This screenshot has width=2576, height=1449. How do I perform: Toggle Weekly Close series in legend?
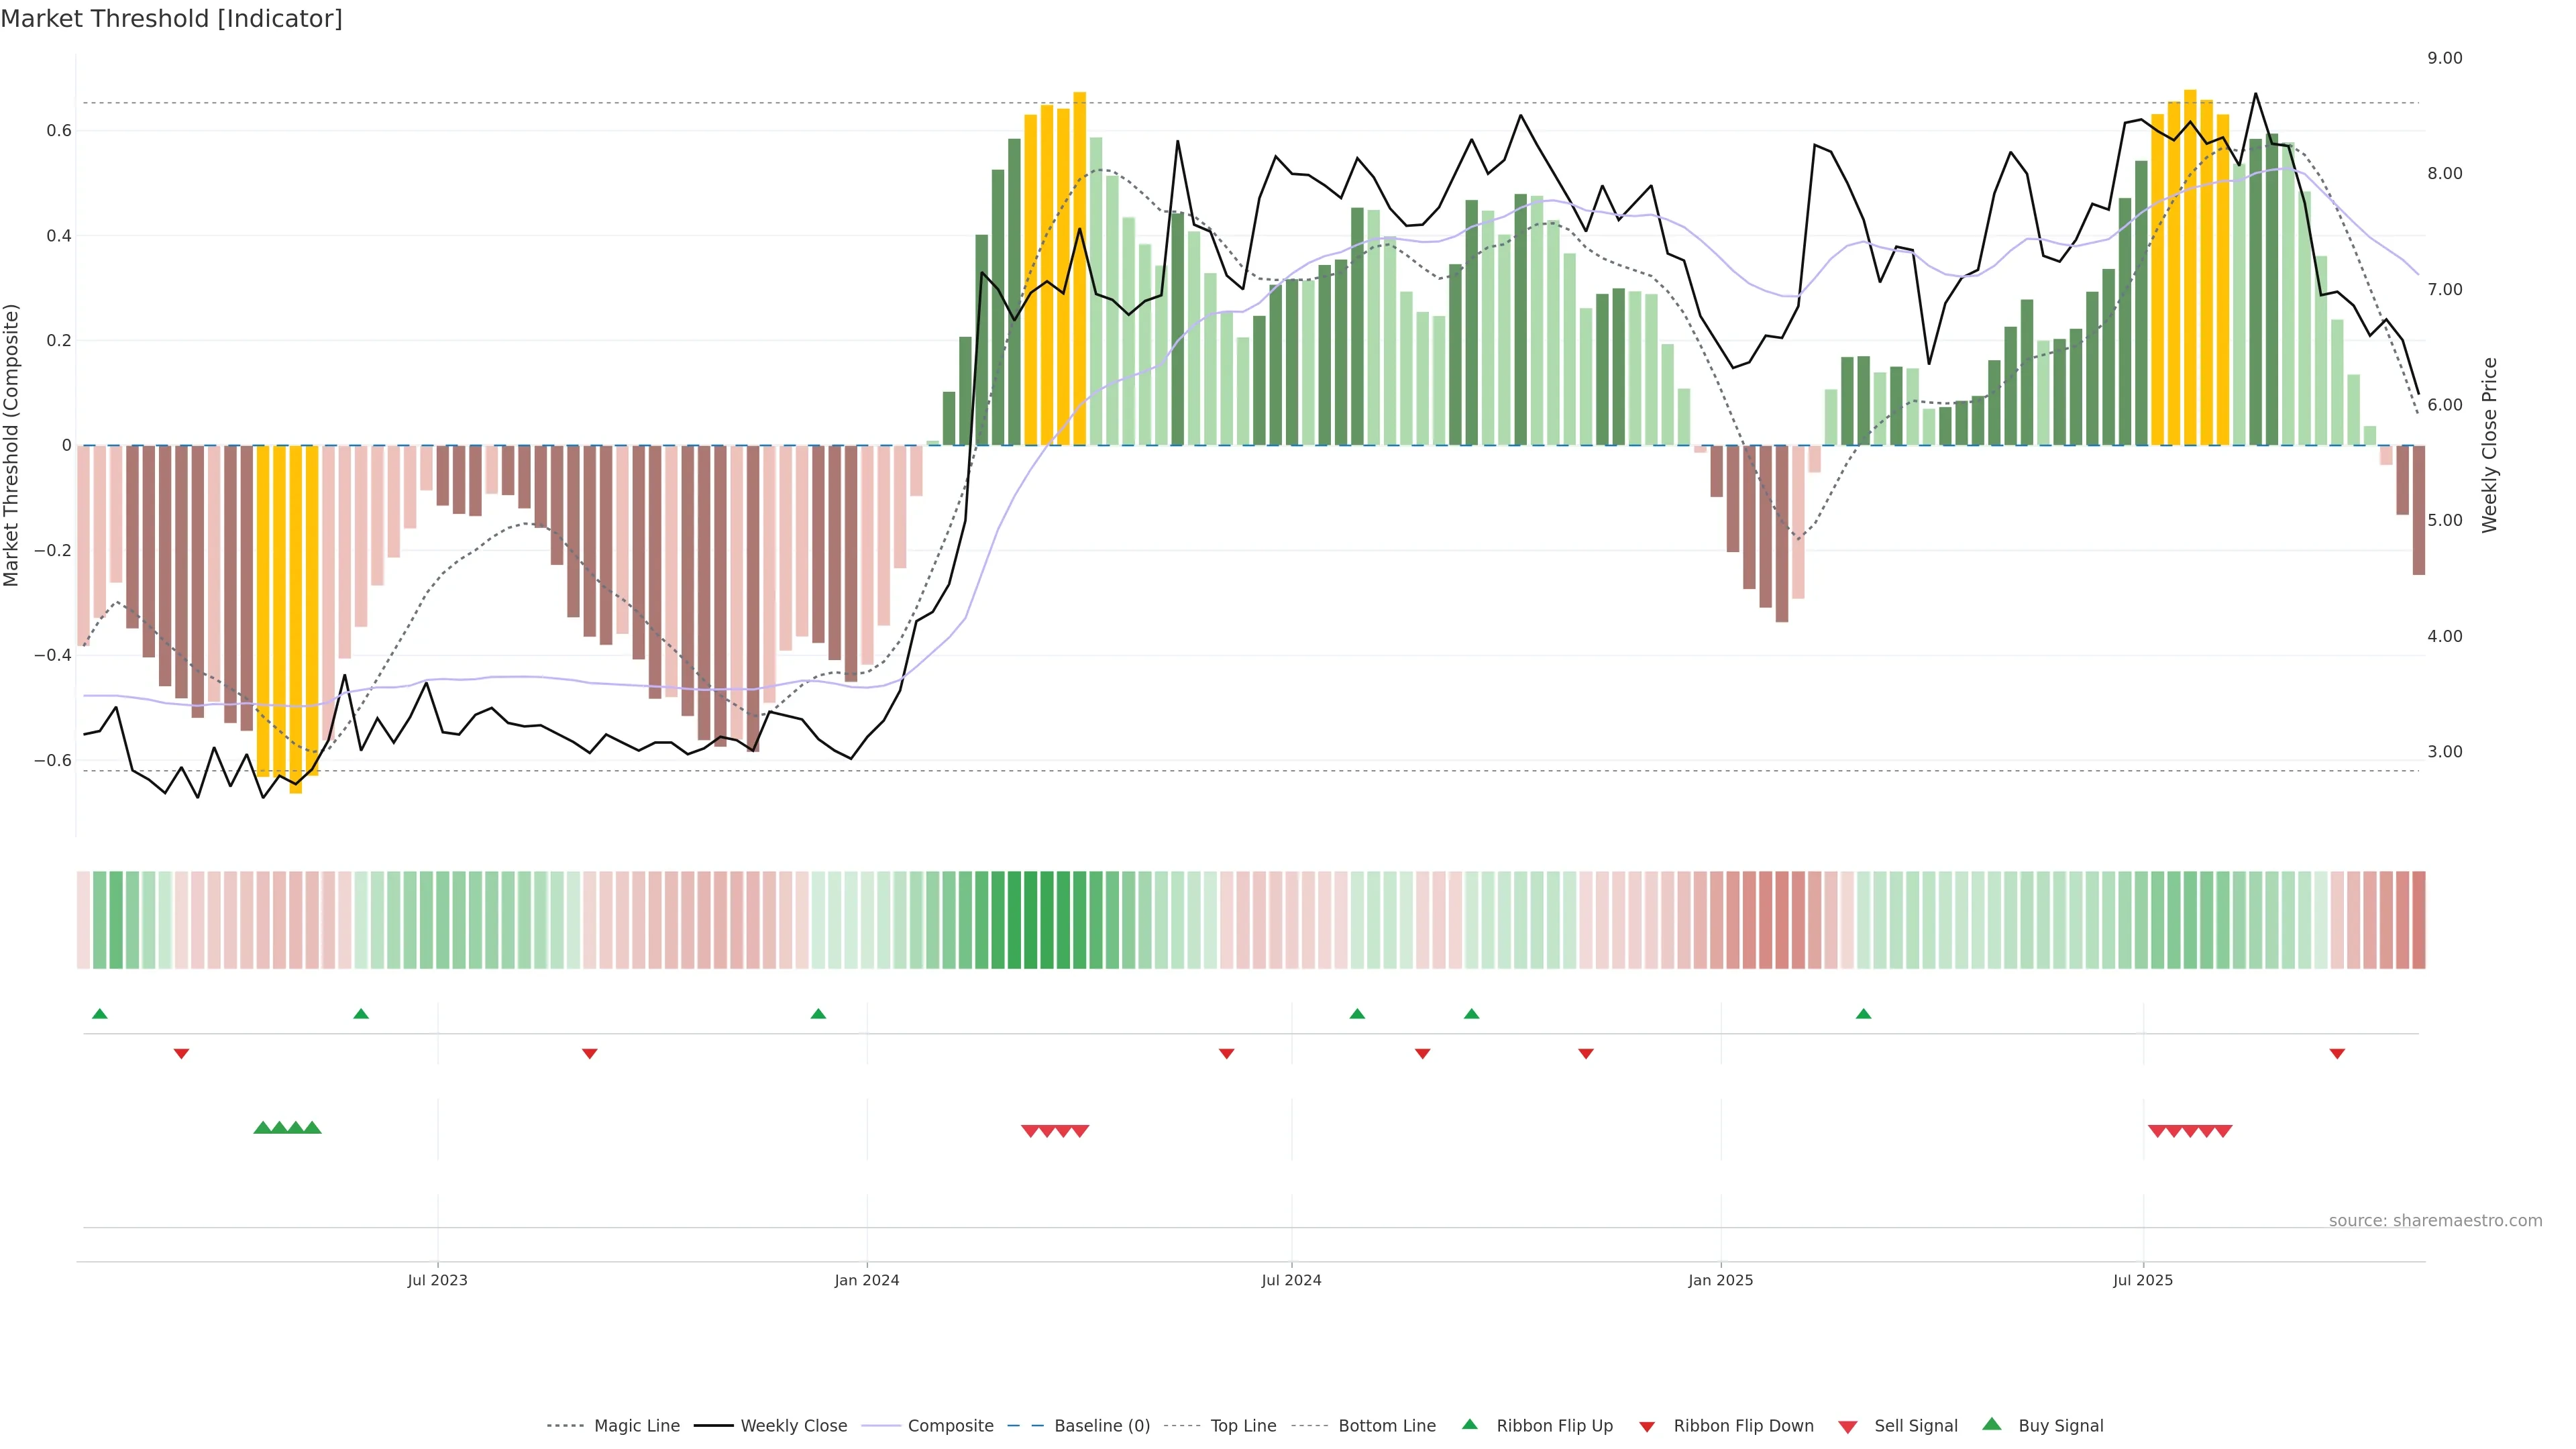click(793, 1426)
